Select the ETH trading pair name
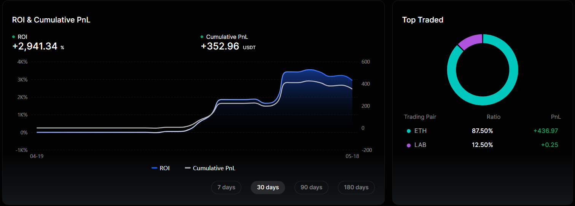Image resolution: width=575 pixels, height=206 pixels. [420, 131]
